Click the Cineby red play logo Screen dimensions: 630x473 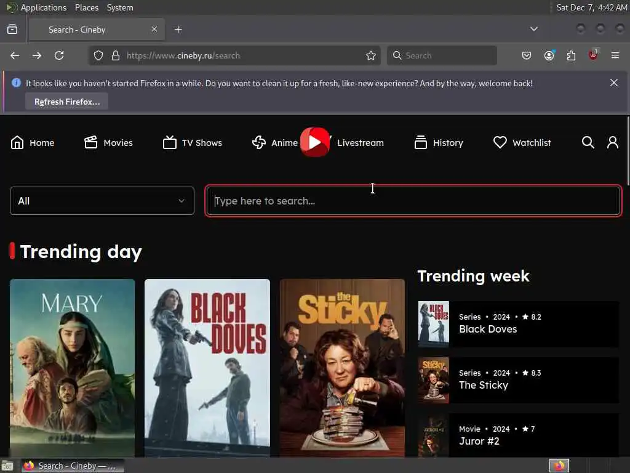[x=315, y=142]
